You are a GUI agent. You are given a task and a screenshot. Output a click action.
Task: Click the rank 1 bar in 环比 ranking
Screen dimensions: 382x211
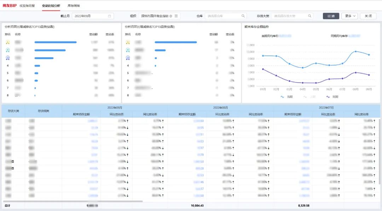(x=176, y=42)
